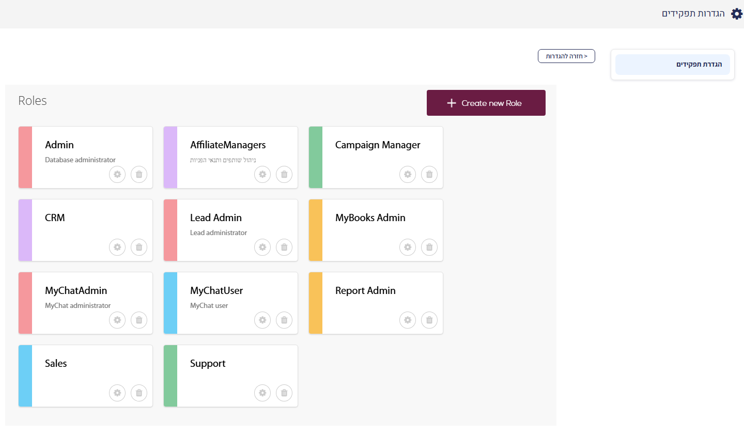Click the Admin role title
The height and width of the screenshot is (434, 744).
coord(59,145)
